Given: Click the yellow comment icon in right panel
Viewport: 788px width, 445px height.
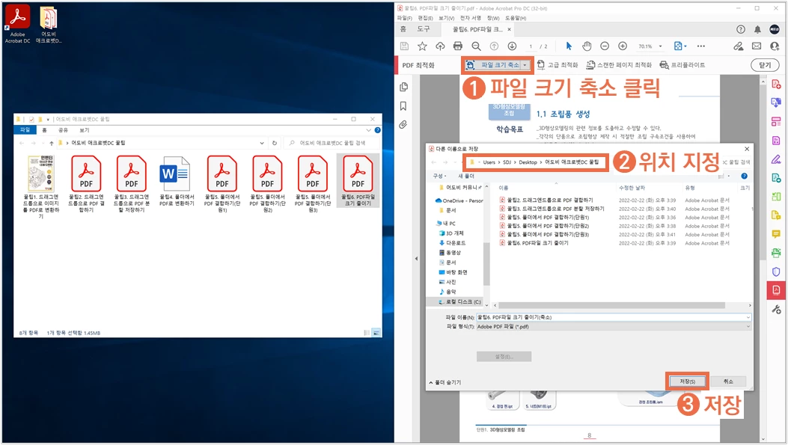Looking at the screenshot, I should (x=776, y=234).
